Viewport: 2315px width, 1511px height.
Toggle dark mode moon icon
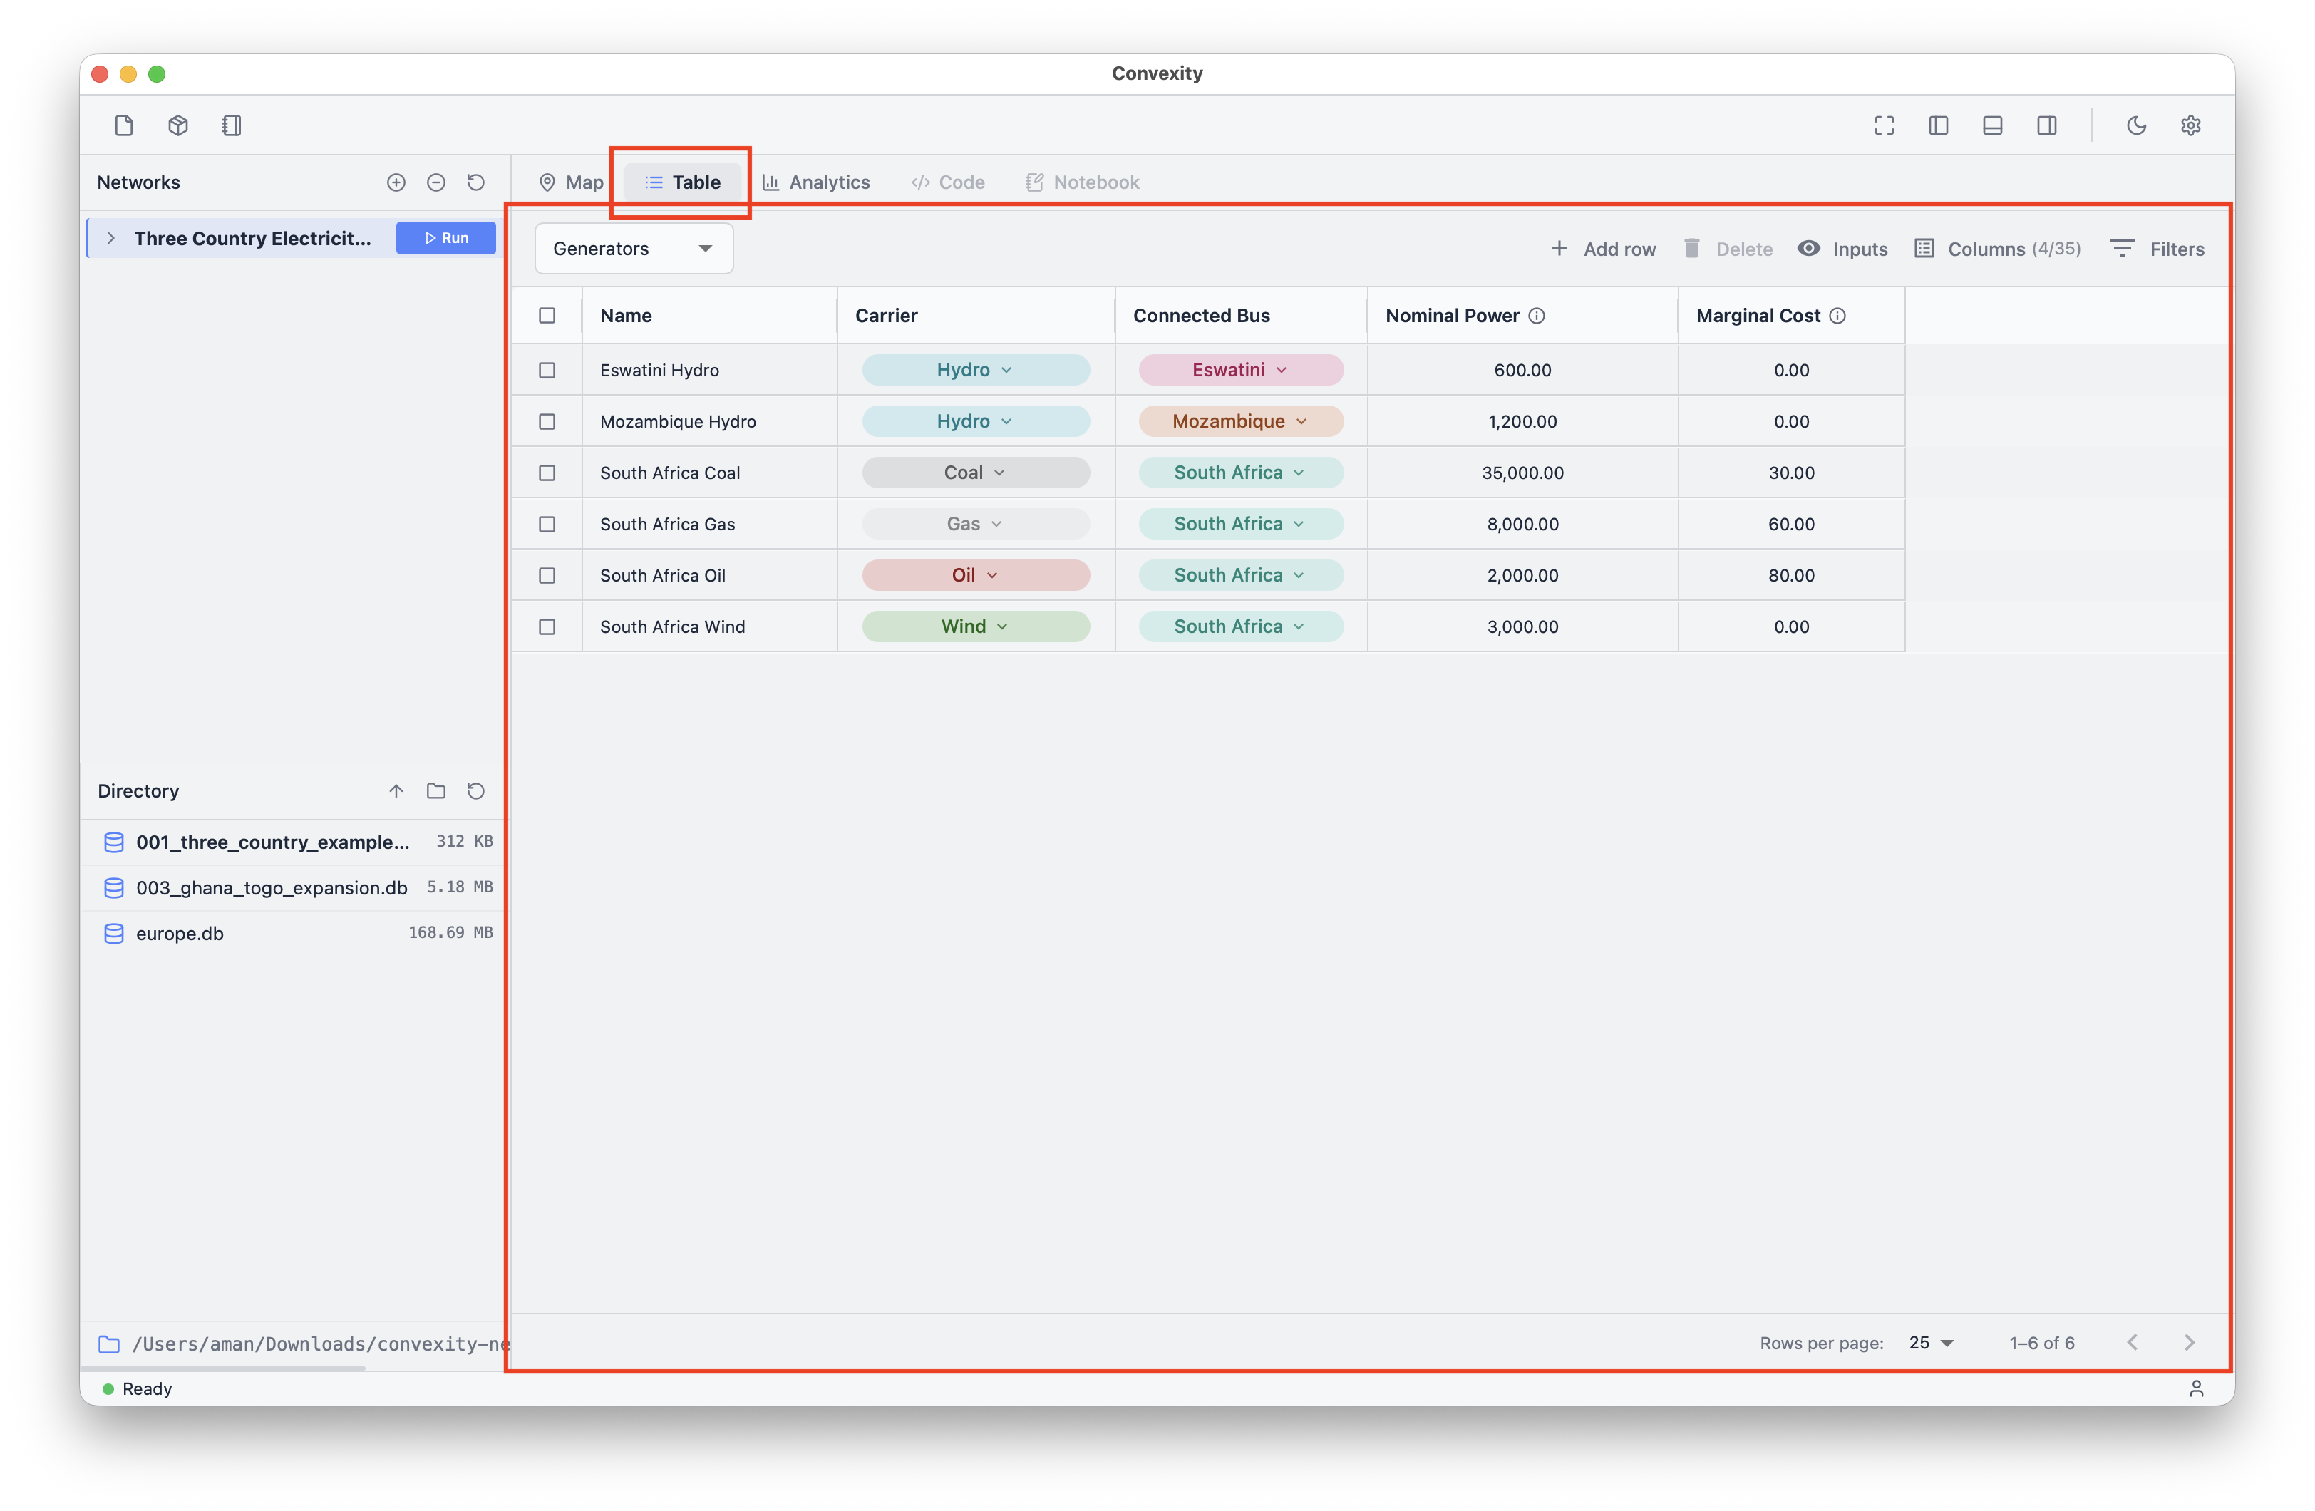[2136, 125]
